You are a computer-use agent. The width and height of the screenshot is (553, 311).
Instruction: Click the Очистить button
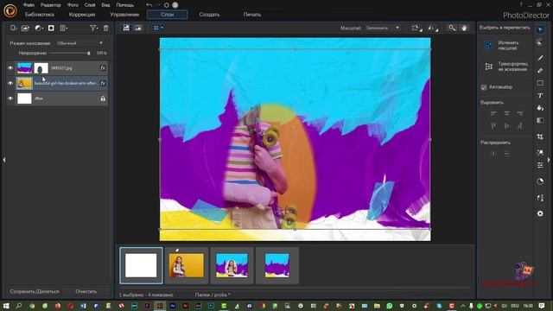[x=86, y=292]
